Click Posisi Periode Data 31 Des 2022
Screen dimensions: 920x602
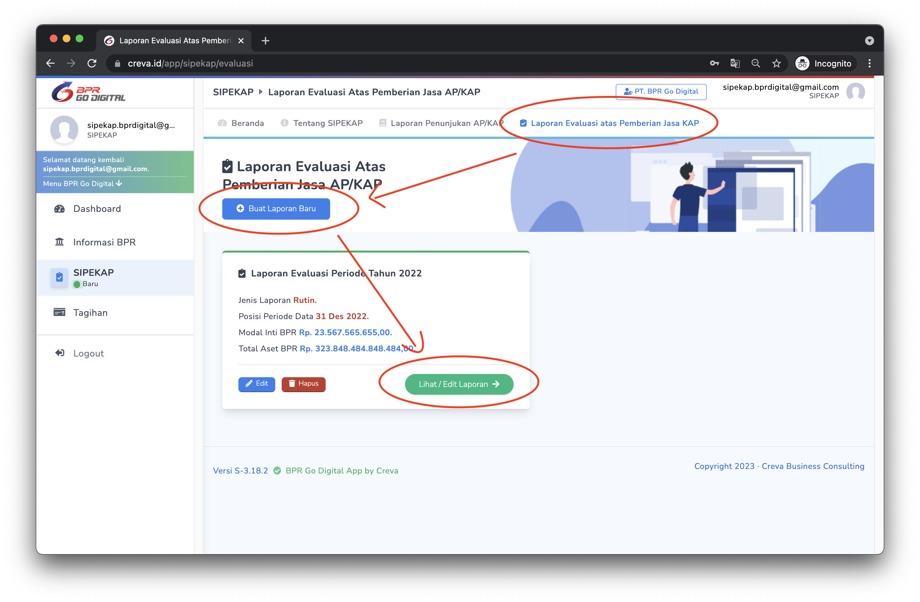pos(303,316)
